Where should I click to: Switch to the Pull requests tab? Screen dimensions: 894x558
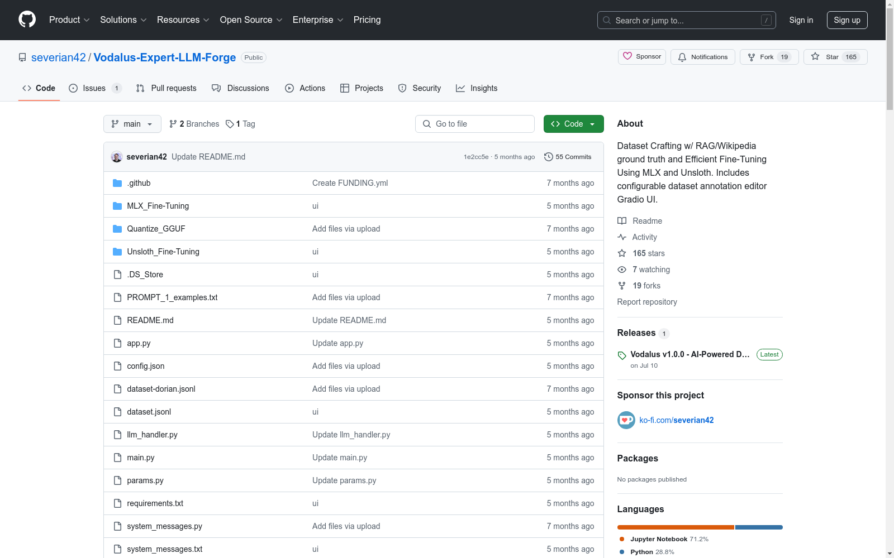coord(167,88)
